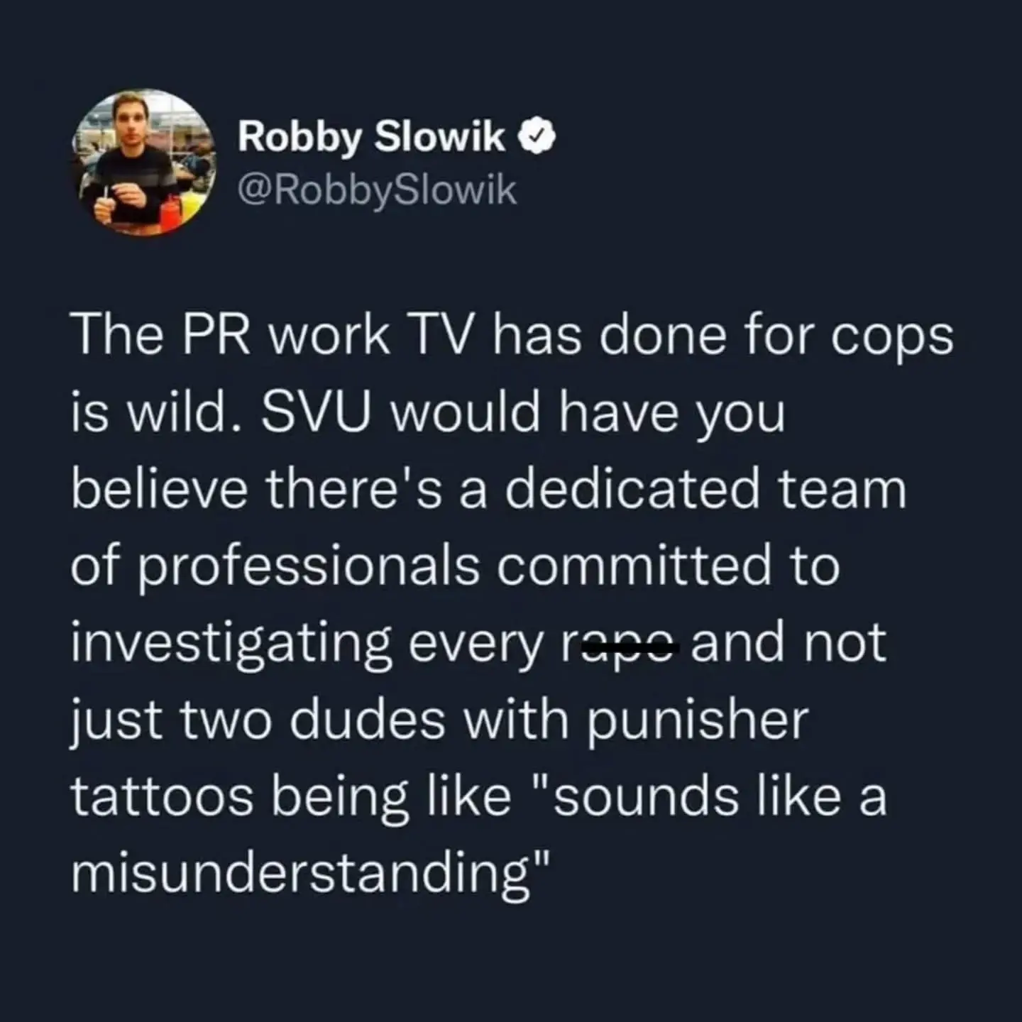Image resolution: width=1022 pixels, height=1022 pixels.
Task: Select the word "SVU" in tweet
Action: pos(316,413)
